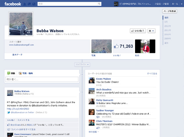This screenshot has width=184, height=137.
Task: Click the green speech bubble post icon
Action: coord(9,73)
